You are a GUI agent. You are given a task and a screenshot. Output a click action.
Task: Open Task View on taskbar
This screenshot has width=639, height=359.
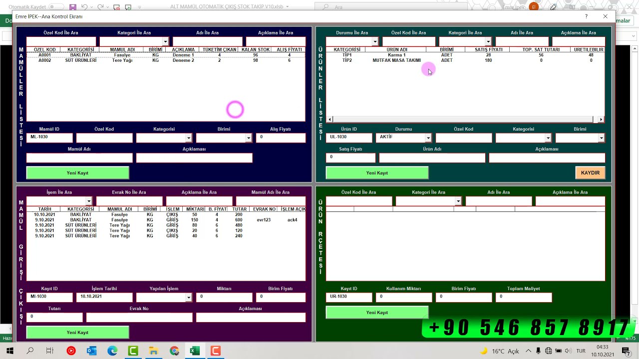coord(50,351)
